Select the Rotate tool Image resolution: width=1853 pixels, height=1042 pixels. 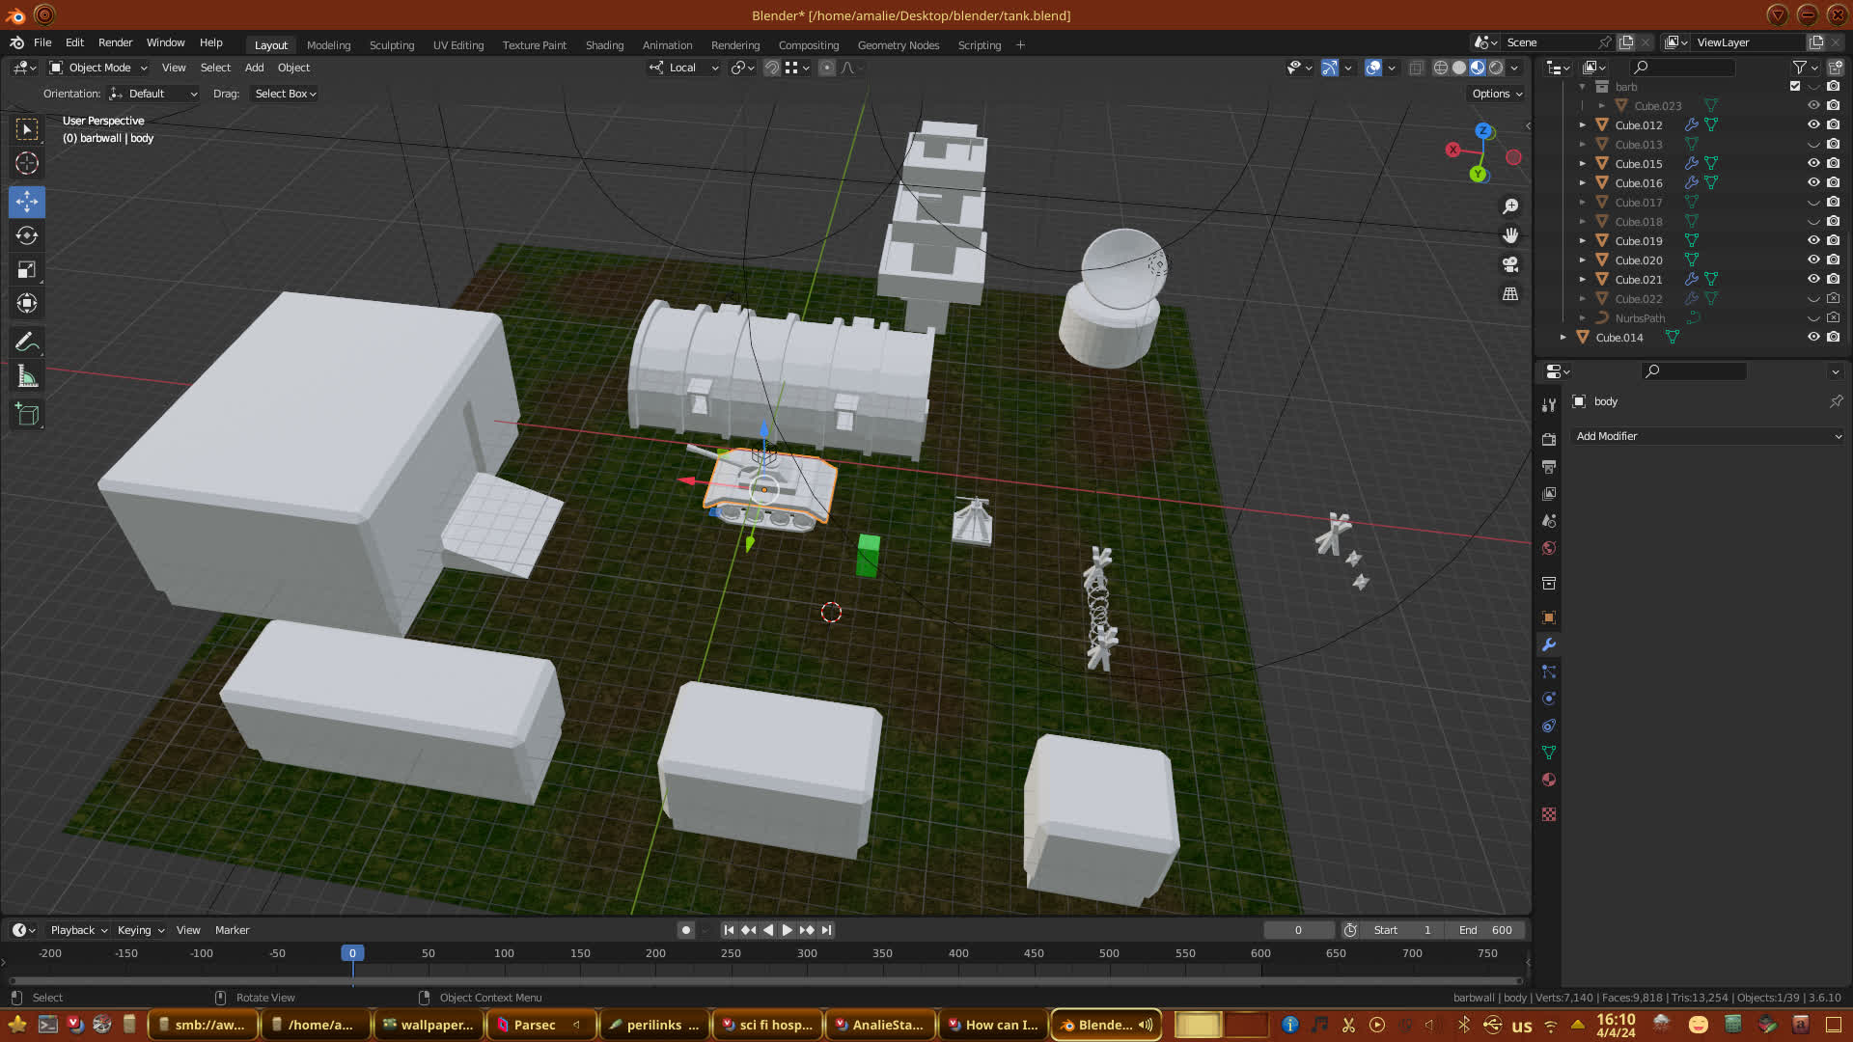click(27, 235)
